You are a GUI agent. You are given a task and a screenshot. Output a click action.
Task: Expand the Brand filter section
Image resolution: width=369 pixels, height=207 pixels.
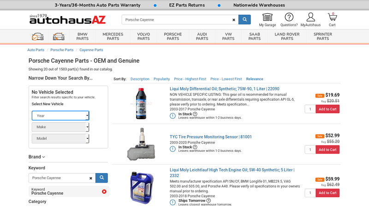click(x=37, y=157)
